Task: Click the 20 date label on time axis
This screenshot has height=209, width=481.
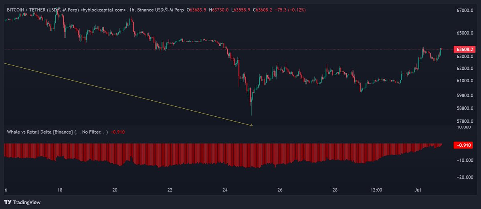Action: [115, 190]
